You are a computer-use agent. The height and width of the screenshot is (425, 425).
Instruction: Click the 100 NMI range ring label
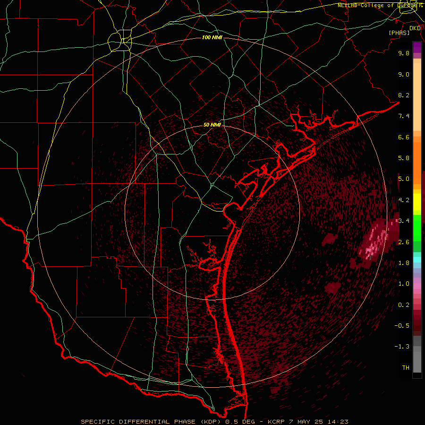212,37
